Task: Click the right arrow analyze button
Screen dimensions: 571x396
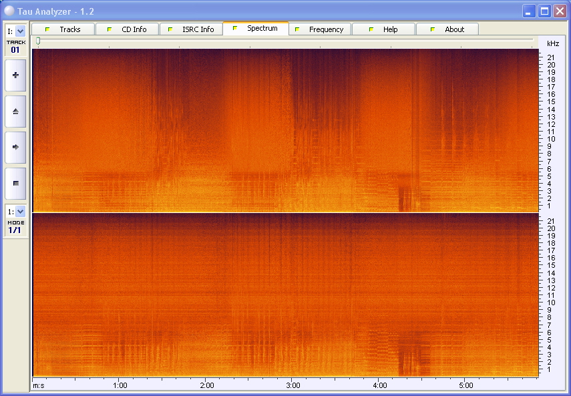Action: click(15, 147)
